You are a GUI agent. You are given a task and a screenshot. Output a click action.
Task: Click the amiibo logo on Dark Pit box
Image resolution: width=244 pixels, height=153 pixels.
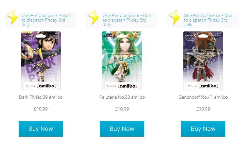click(46, 86)
